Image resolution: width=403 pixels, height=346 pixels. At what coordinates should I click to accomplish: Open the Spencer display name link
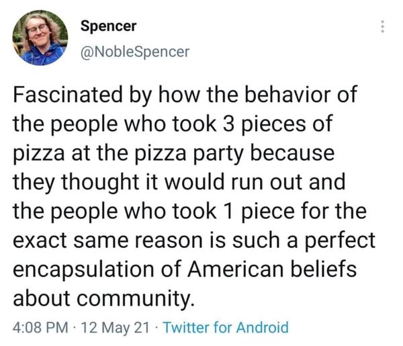[108, 26]
